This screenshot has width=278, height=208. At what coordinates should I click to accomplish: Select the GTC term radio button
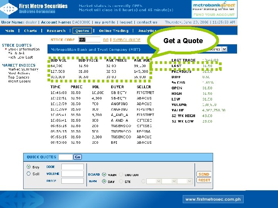121,181
